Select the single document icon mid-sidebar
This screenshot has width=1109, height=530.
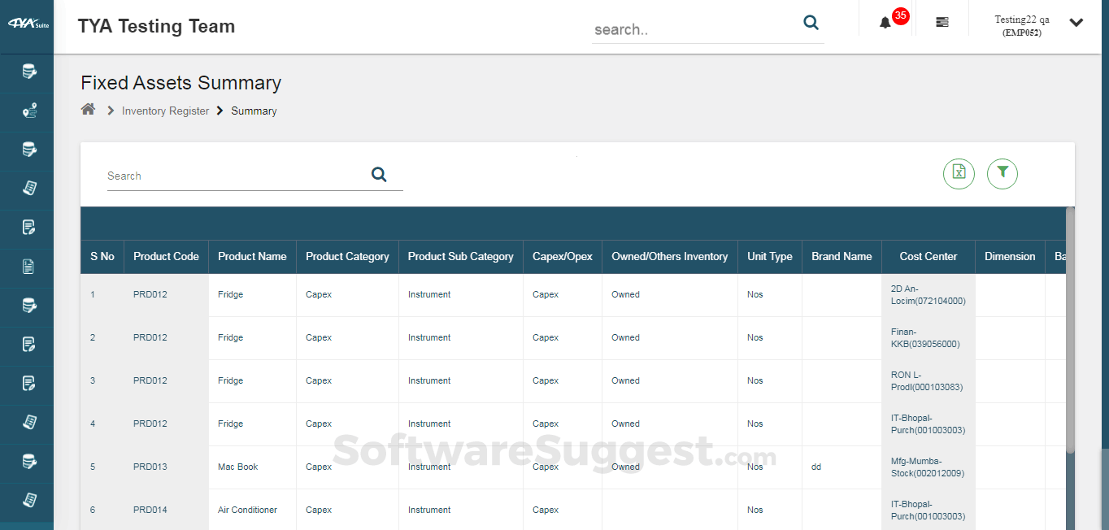pyautogui.click(x=27, y=267)
